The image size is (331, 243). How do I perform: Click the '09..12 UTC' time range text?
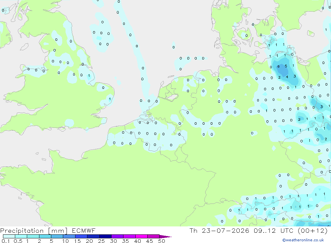273,230
